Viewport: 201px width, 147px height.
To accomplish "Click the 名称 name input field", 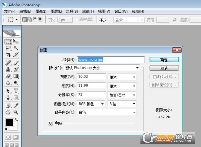I will pos(111,60).
